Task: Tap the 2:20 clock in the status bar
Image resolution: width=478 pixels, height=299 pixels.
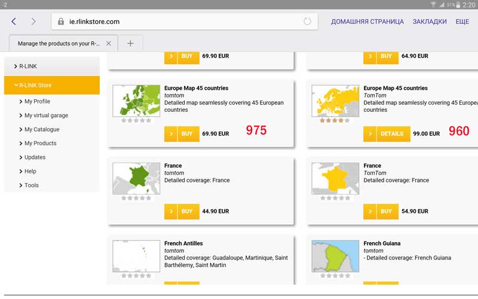Action: click(469, 5)
